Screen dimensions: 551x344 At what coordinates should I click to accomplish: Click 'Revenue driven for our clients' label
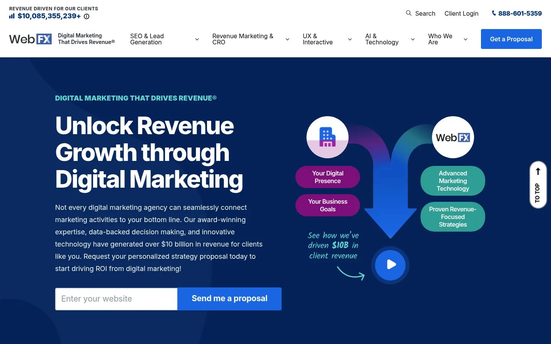pyautogui.click(x=54, y=8)
